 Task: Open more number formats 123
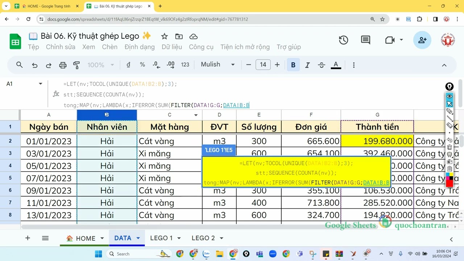pos(185,65)
